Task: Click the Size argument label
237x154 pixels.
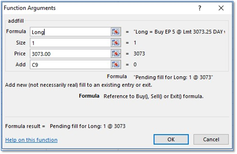Action: point(21,43)
